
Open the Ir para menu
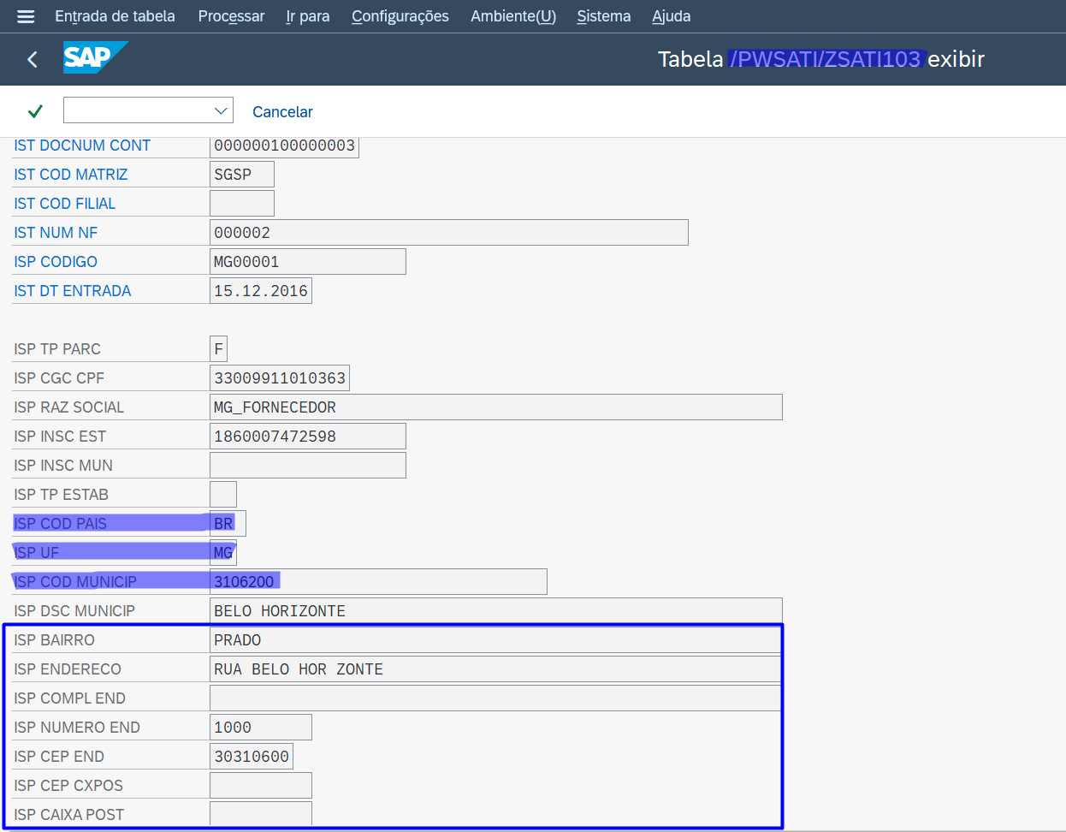(307, 16)
